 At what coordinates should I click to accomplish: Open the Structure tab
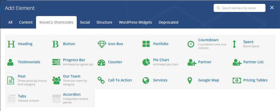pyautogui.click(x=104, y=22)
